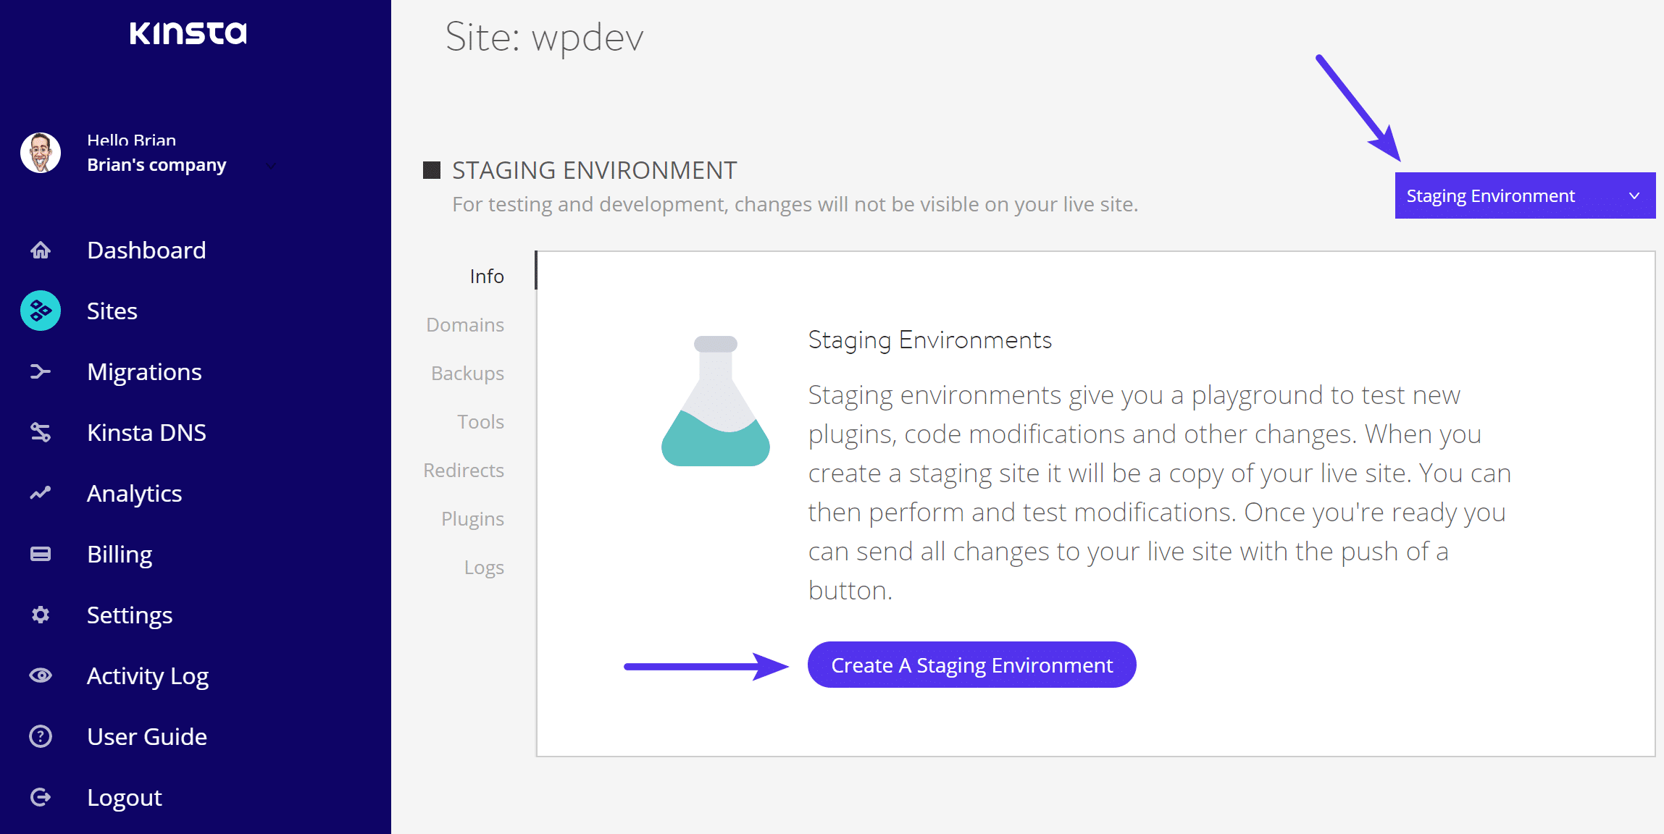
Task: Open the Redirects tab
Action: point(464,470)
